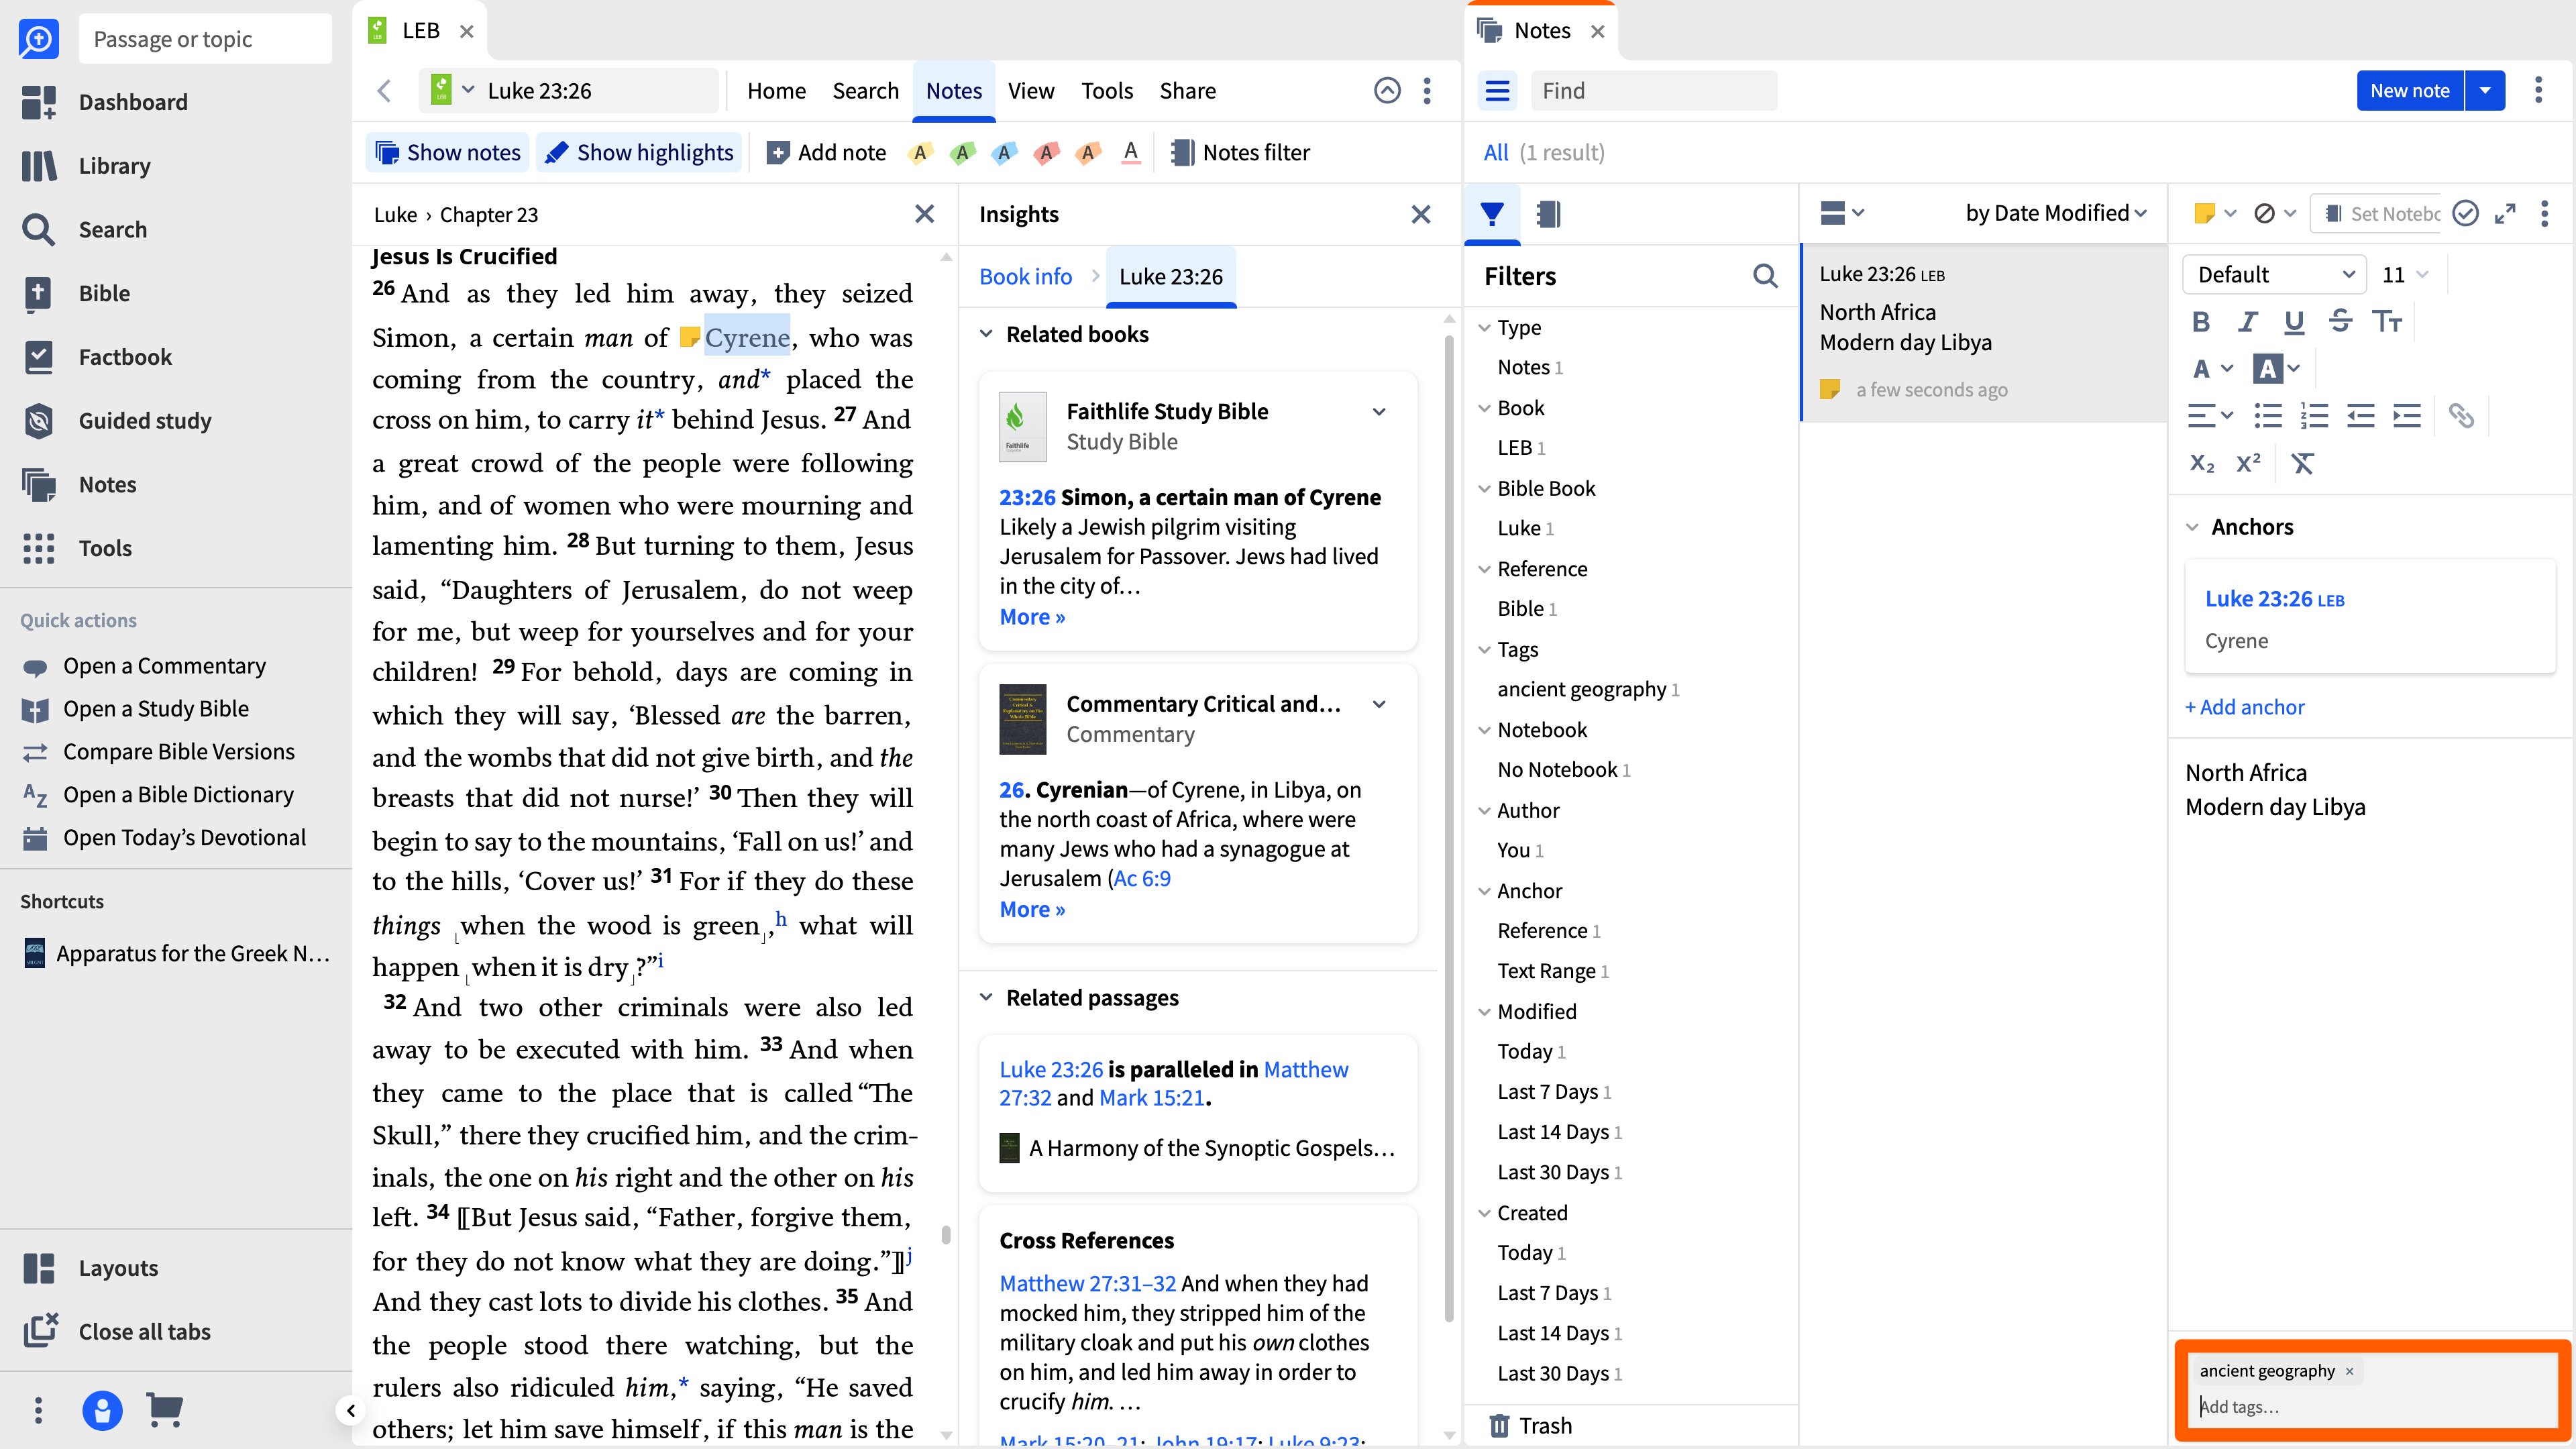The image size is (2576, 1449).
Task: Click the Passage or topic search box
Action: point(205,39)
